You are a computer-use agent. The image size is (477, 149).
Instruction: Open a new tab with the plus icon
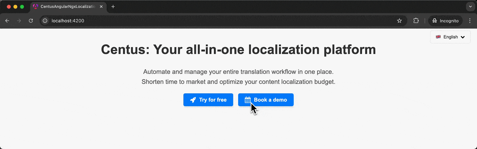click(x=113, y=7)
